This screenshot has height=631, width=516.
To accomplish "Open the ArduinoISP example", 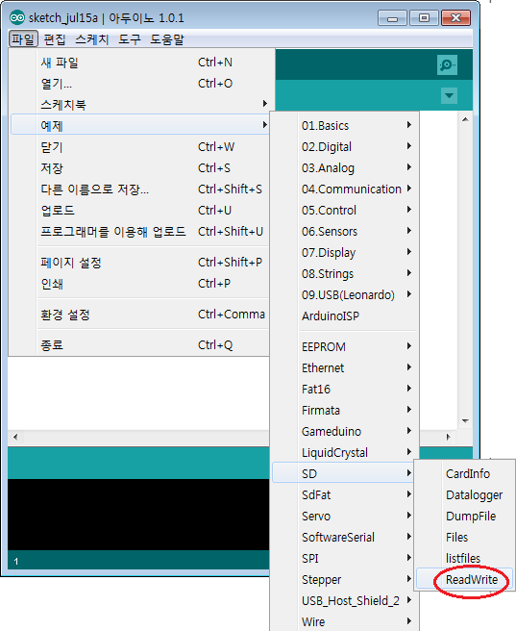I will 345,315.
